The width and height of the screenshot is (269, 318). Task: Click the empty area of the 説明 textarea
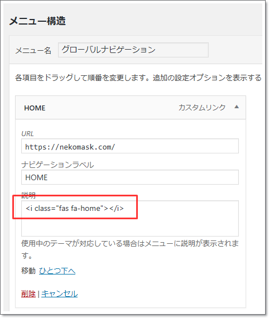pos(130,226)
